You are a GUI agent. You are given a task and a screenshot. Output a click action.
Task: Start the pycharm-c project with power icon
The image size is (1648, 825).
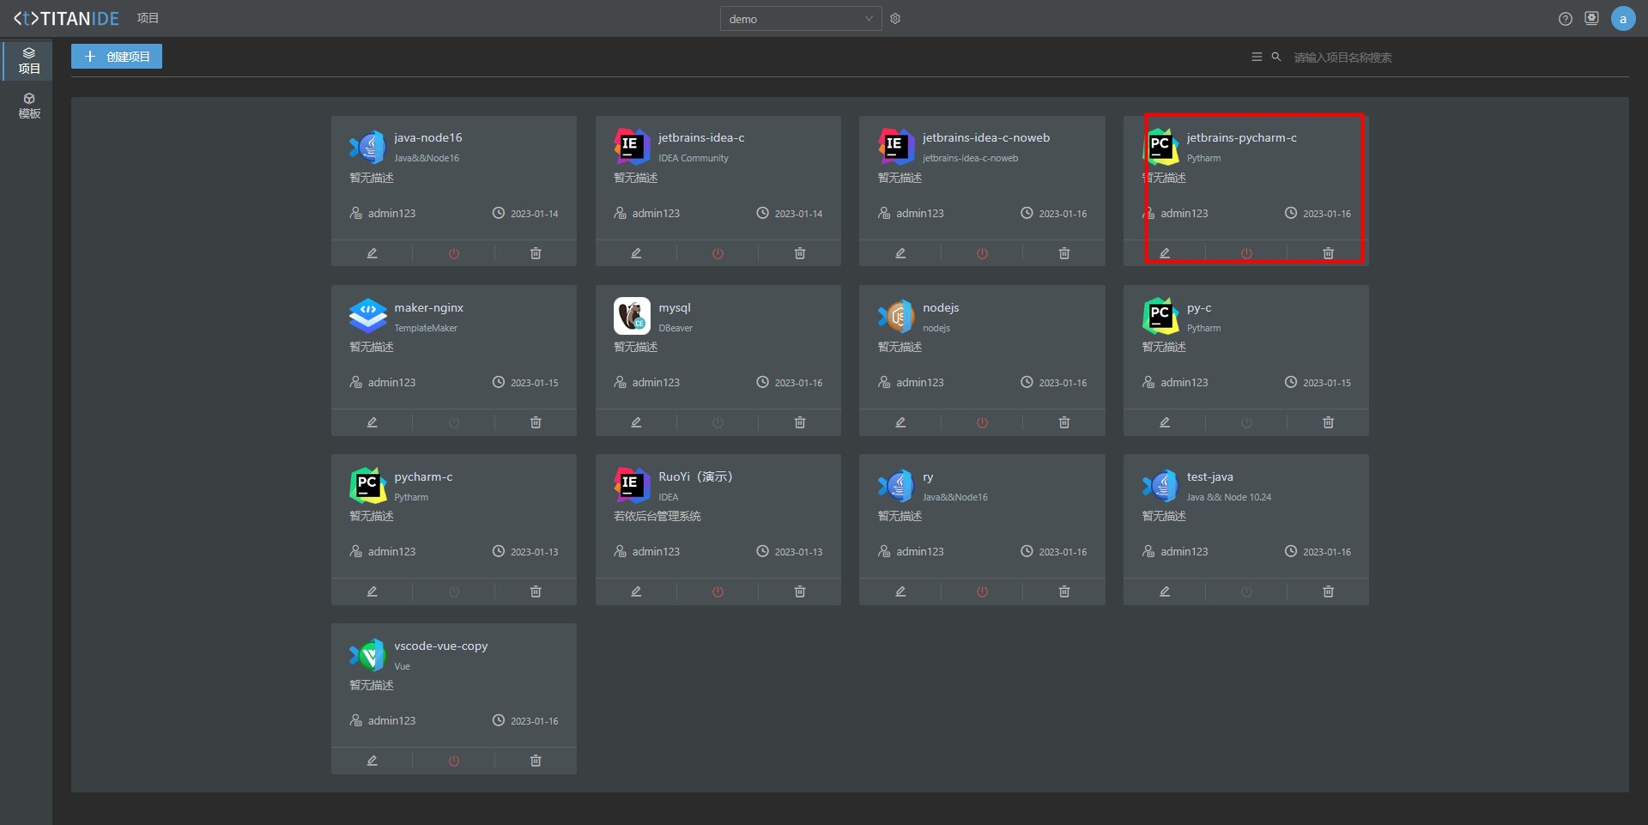click(454, 591)
